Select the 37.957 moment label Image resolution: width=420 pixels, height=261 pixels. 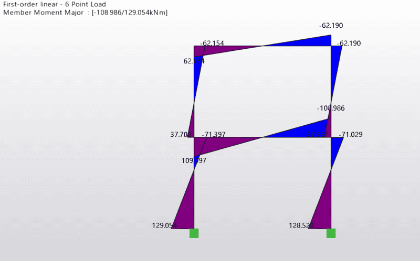[318, 134]
